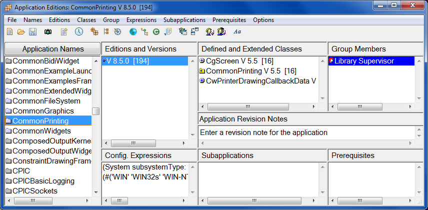Click the Application Names vertical scrollbar thumb
428x210 pixels.
[x=95, y=111]
